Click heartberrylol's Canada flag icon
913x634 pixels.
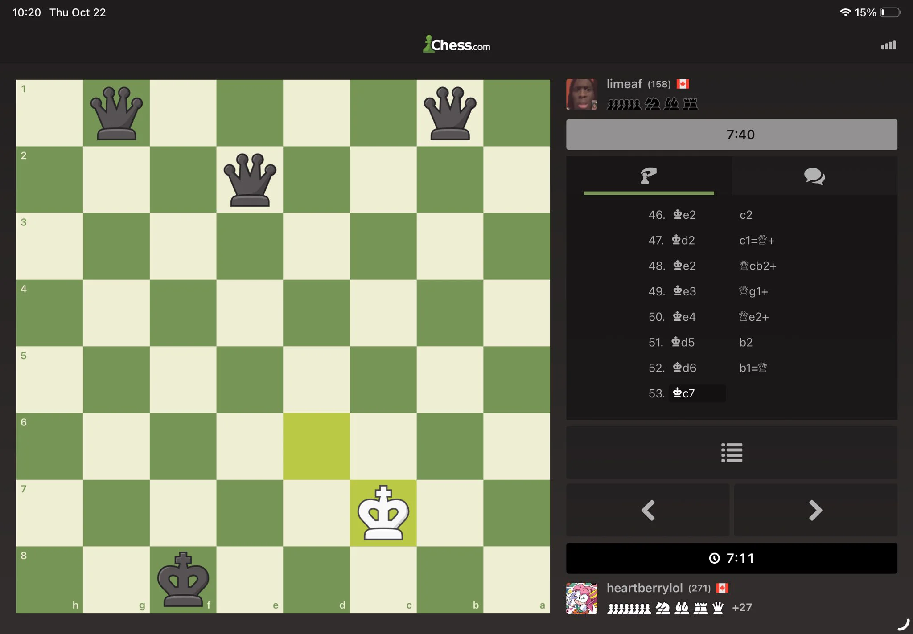point(722,588)
